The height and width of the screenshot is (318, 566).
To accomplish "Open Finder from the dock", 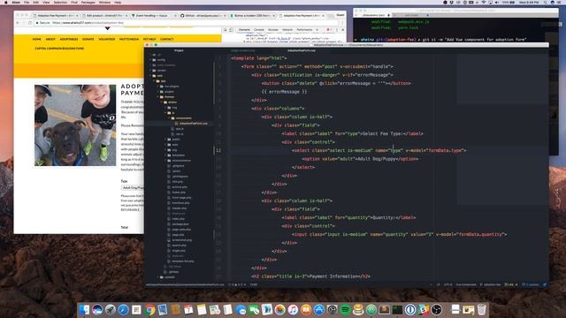I will coord(84,310).
